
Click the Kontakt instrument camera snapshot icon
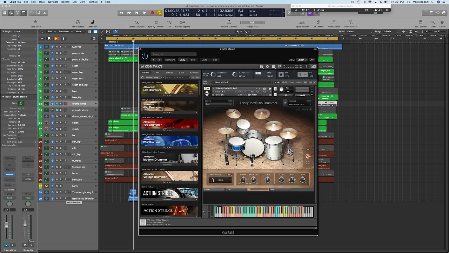[x=264, y=89]
